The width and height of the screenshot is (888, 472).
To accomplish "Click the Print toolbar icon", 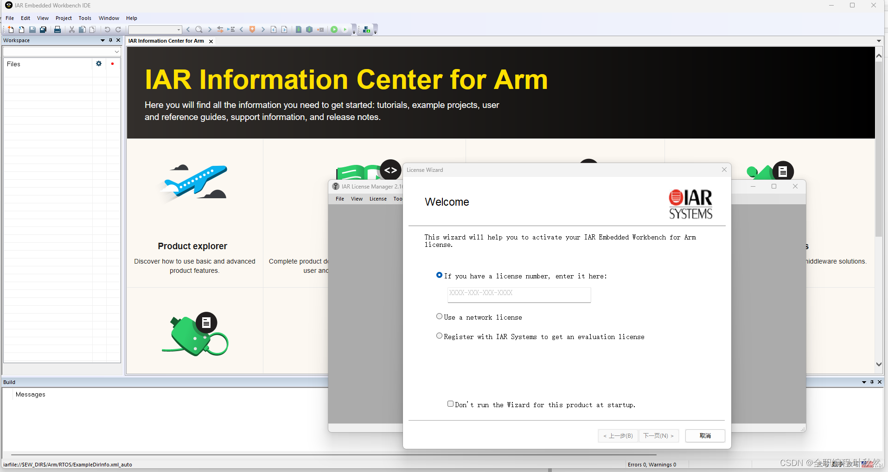I will [57, 30].
